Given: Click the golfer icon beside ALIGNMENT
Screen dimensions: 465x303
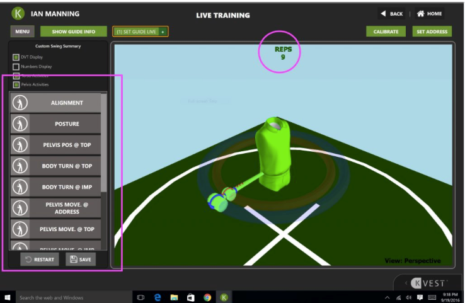Looking at the screenshot, I should click(x=19, y=103).
